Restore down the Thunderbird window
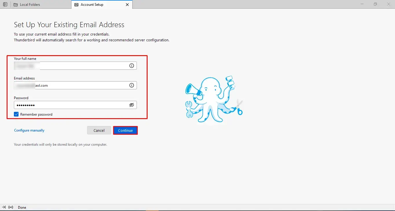 (375, 4)
